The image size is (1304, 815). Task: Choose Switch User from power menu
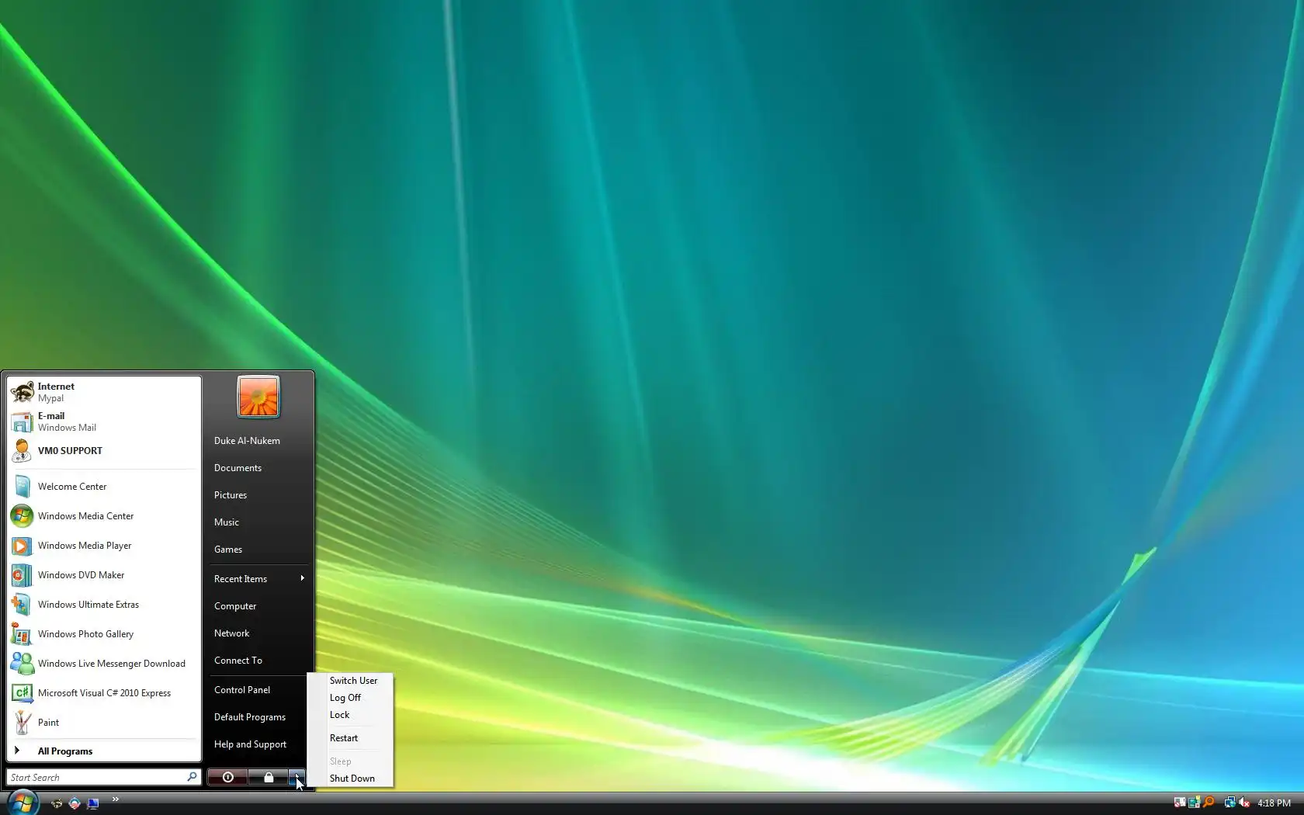pyautogui.click(x=353, y=681)
